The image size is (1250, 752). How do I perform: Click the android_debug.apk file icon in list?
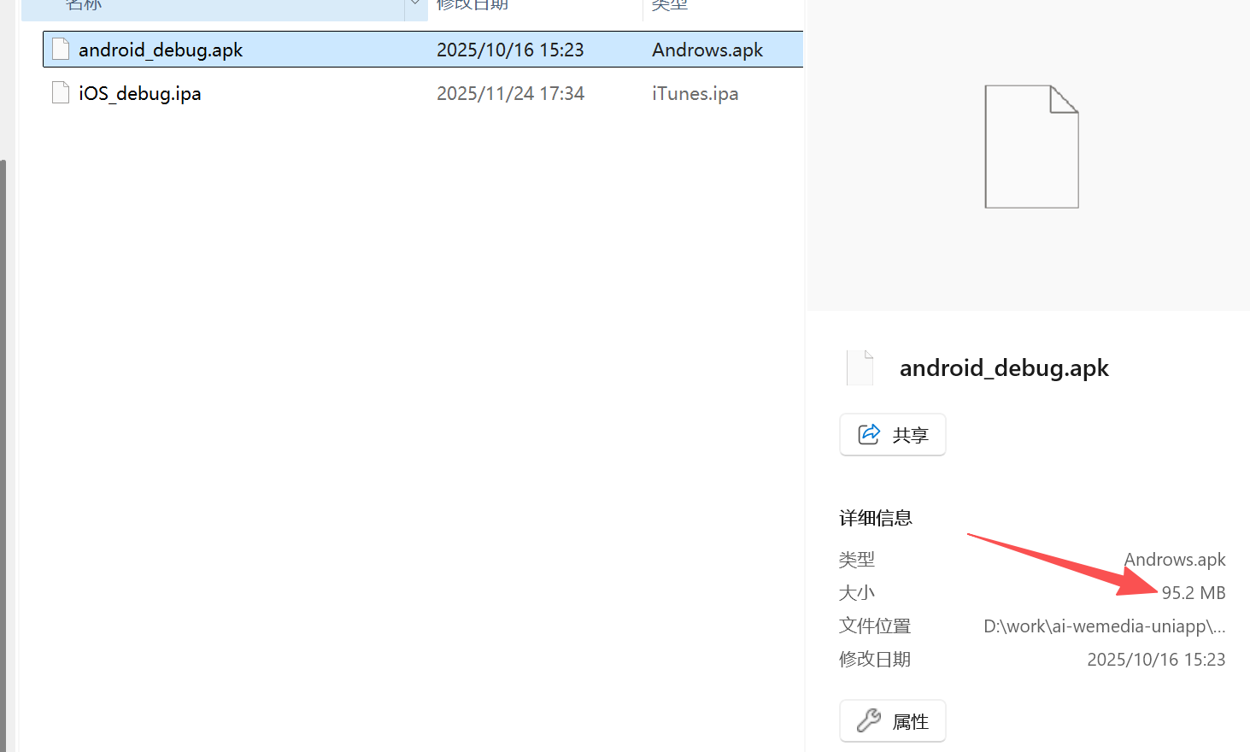coord(61,50)
